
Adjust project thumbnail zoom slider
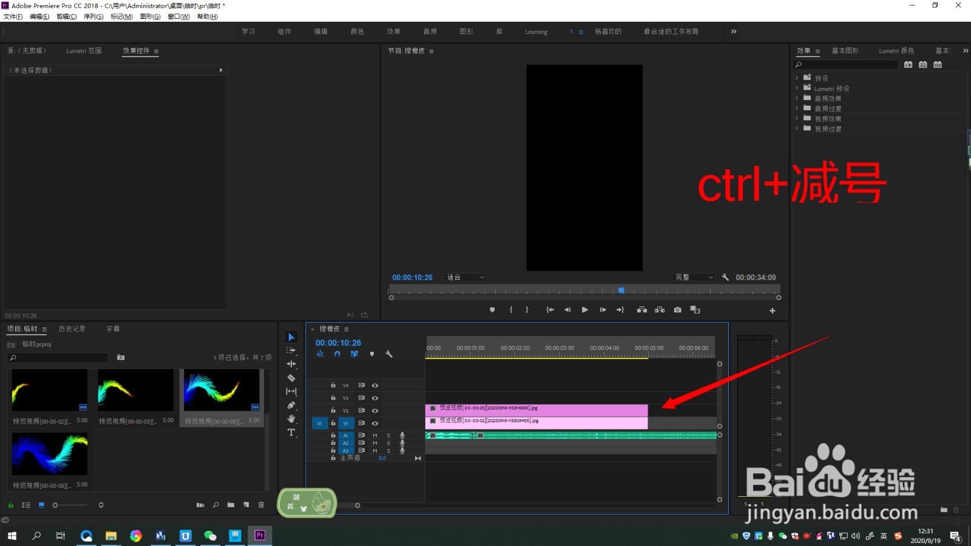70,505
